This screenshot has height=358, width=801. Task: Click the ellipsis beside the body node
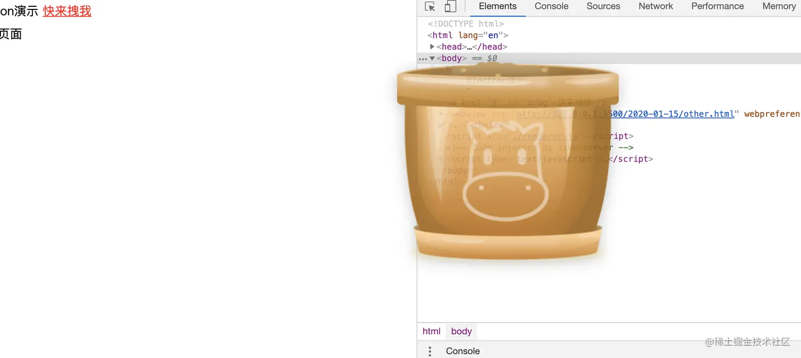point(422,59)
